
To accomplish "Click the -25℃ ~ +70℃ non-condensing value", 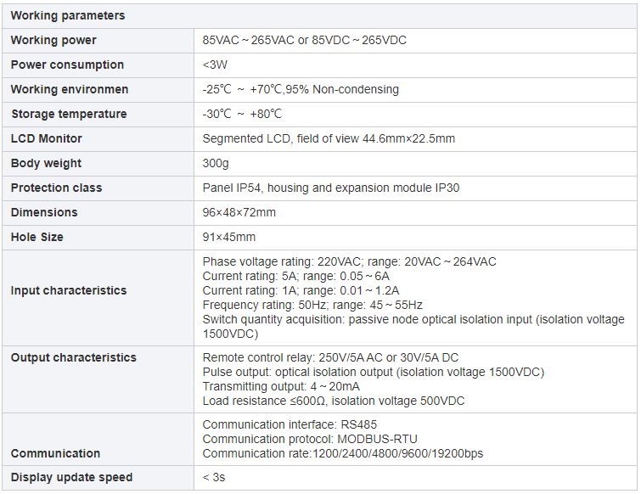I will point(301,89).
